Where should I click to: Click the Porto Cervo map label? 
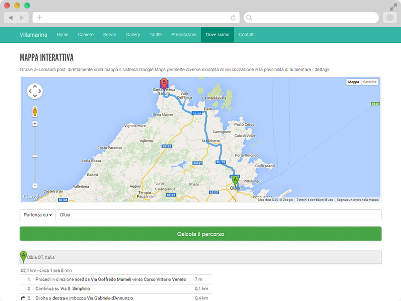(x=244, y=124)
